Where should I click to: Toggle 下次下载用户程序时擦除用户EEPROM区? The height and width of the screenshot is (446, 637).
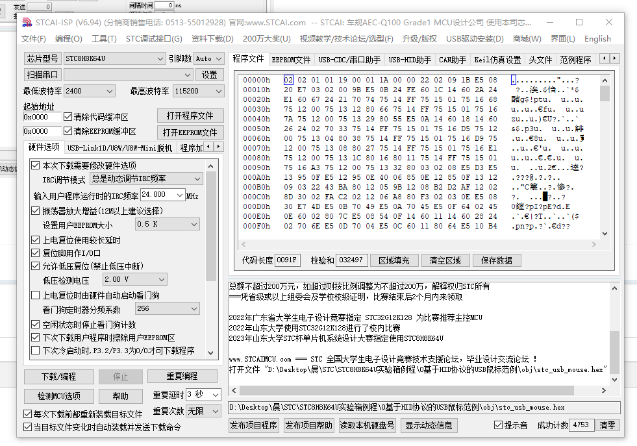point(36,338)
